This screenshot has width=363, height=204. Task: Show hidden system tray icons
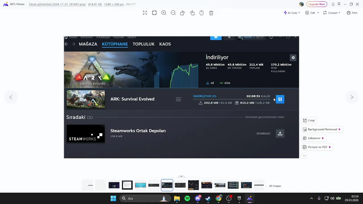click(x=311, y=198)
